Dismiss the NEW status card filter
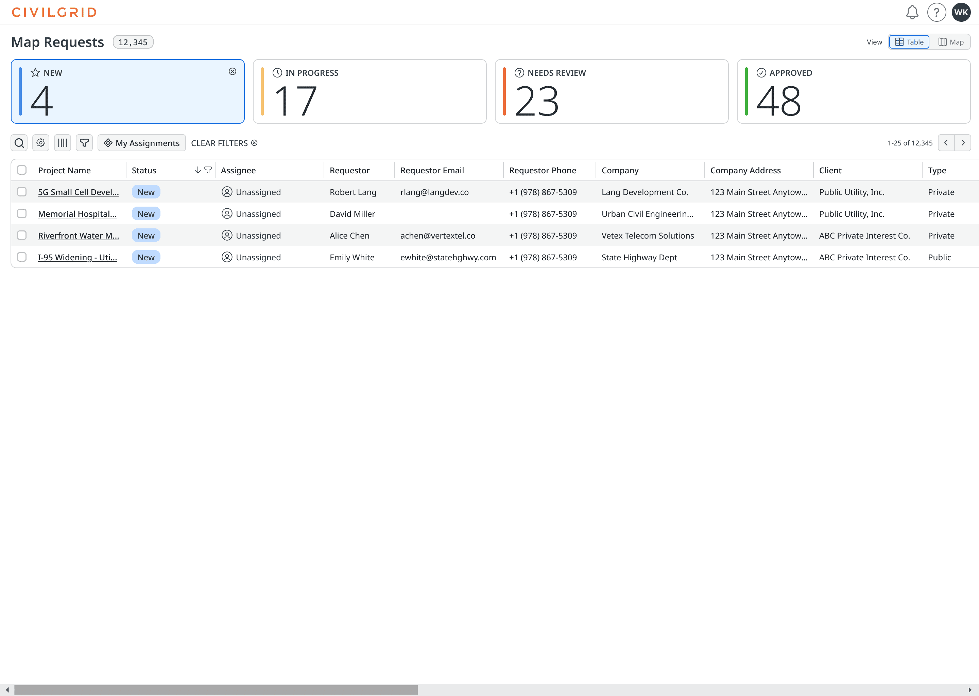The height and width of the screenshot is (696, 979). (x=232, y=72)
